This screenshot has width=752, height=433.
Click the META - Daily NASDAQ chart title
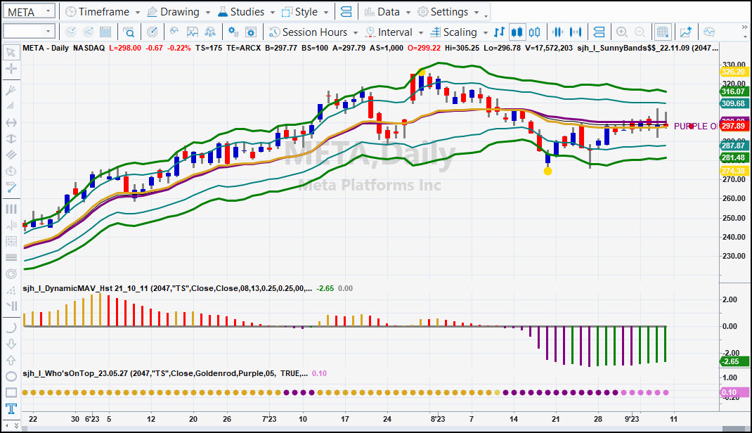click(63, 48)
